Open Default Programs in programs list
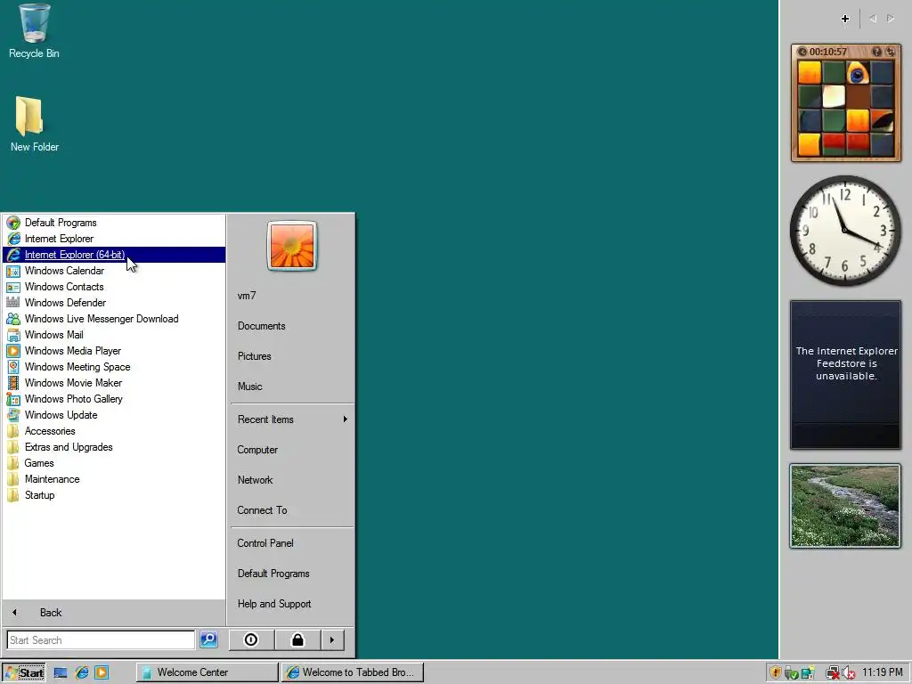The width and height of the screenshot is (912, 684). pos(113,223)
